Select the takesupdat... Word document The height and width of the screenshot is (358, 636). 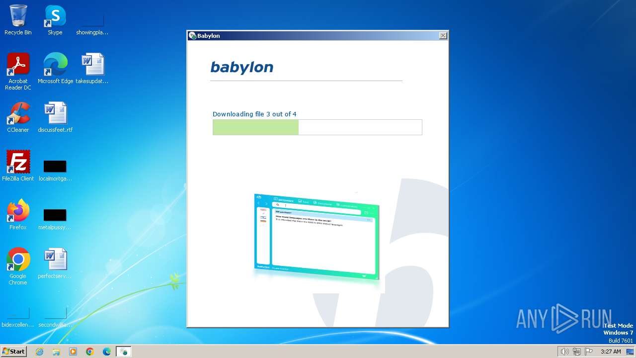click(92, 69)
